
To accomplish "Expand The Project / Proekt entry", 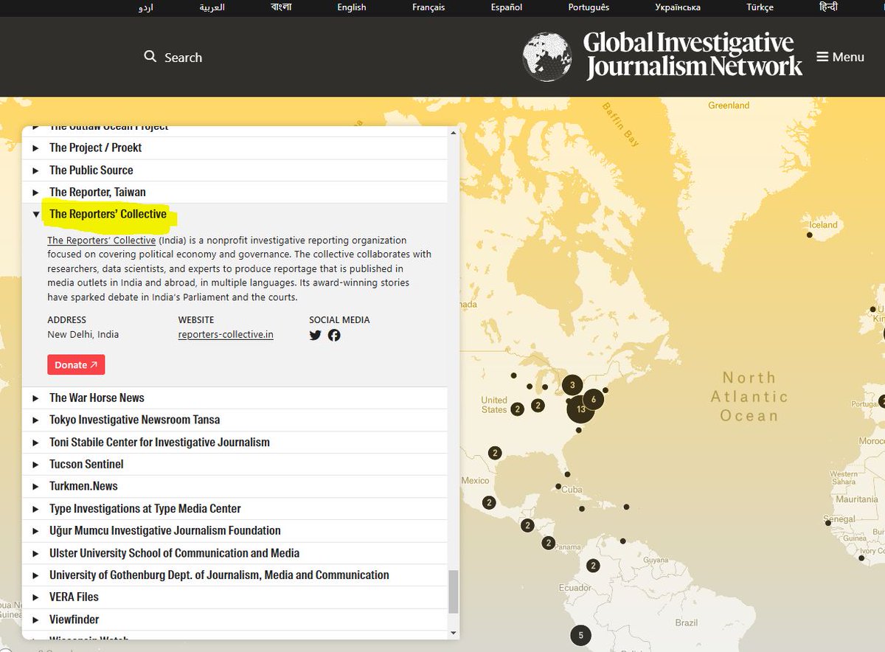I will 235,148.
